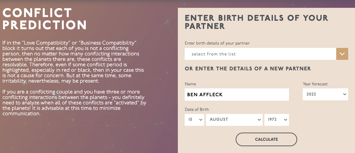
Task: Open the birth month dropdown showing AUGUST
Action: (234, 120)
